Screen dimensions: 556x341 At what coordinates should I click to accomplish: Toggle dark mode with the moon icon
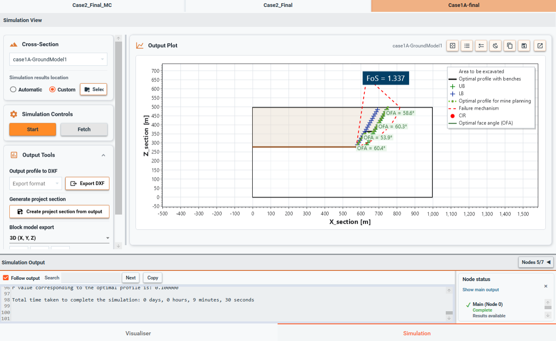495,46
